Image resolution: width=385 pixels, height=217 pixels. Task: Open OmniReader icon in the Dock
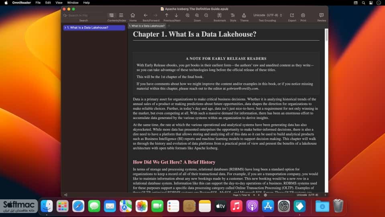[299, 206]
